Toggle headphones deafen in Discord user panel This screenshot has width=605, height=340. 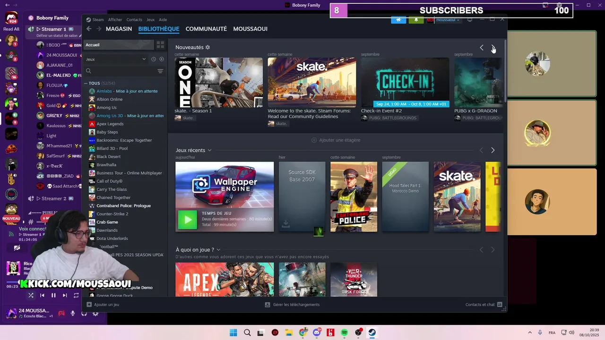point(84,313)
